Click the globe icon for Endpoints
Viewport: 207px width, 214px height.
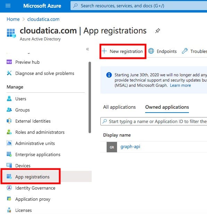point(151,51)
